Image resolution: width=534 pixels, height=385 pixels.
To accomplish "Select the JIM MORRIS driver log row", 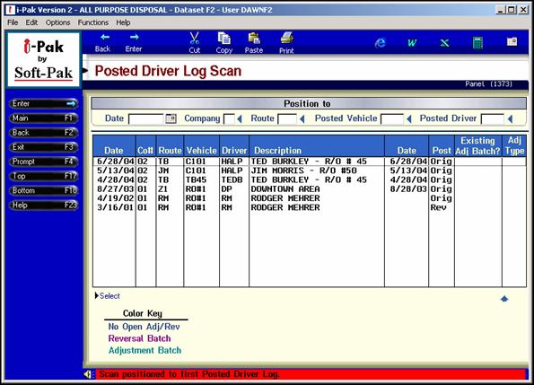I will point(310,171).
